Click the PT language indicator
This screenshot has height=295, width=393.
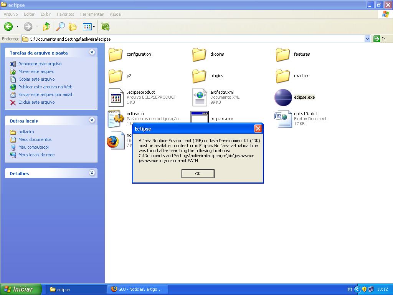(350, 290)
